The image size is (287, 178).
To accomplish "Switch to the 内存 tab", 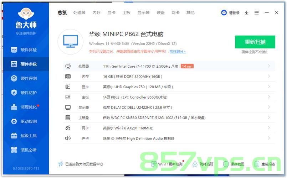I will point(97,12).
